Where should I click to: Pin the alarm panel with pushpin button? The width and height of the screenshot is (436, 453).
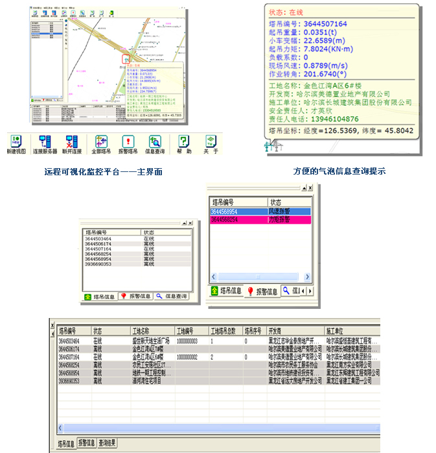tap(304, 188)
